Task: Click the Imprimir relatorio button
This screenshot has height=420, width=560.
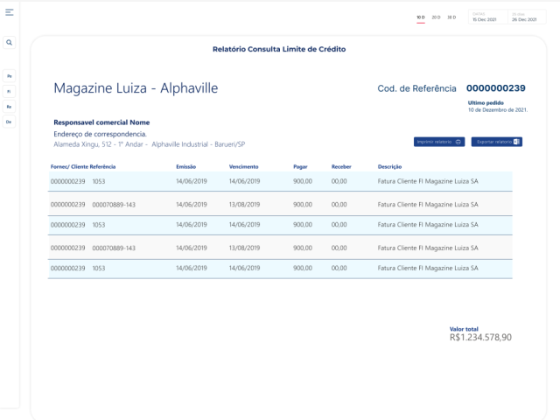Action: [x=439, y=142]
